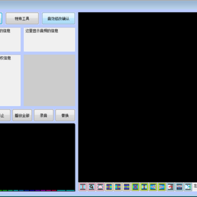Click the gray panel under the audio info box
197x197 pixels.
[49, 80]
